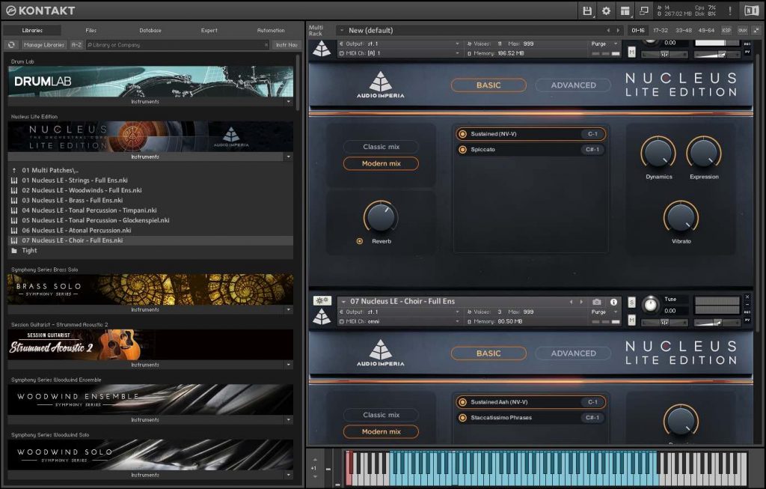The image size is (766, 489).
Task: Save the multi using the disk icon
Action: (588, 10)
